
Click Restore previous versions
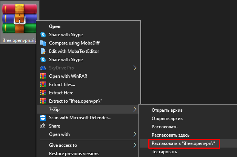tap(74, 154)
